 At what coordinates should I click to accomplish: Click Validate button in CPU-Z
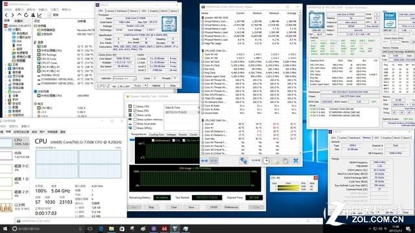pyautogui.click(x=156, y=85)
